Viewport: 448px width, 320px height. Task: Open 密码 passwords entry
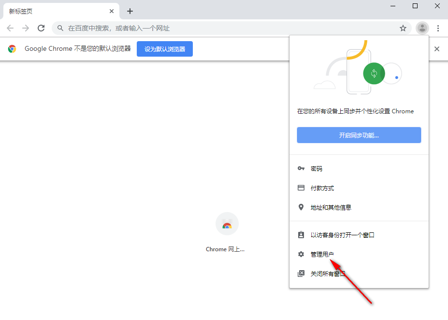359,168
